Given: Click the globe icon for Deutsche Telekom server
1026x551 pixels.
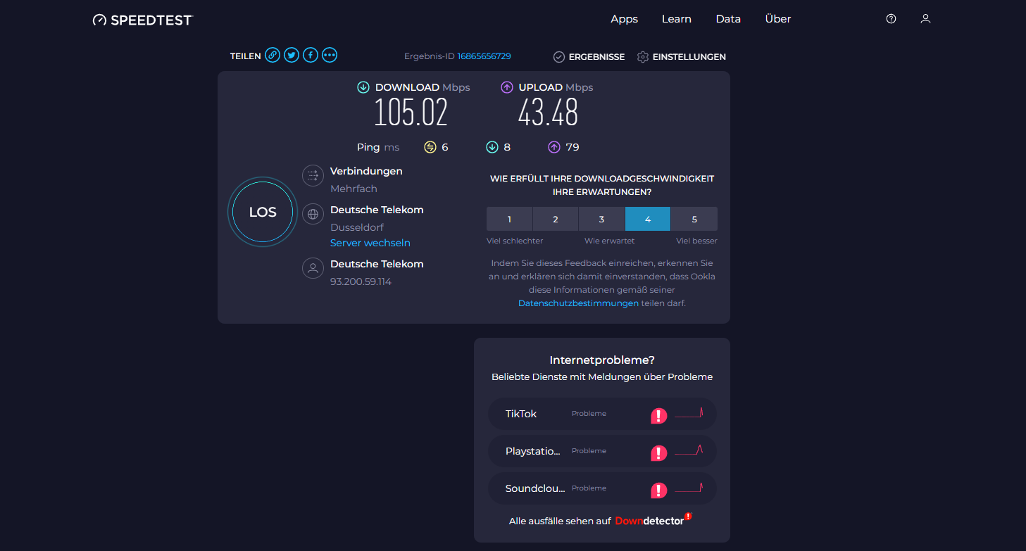Looking at the screenshot, I should tap(313, 214).
